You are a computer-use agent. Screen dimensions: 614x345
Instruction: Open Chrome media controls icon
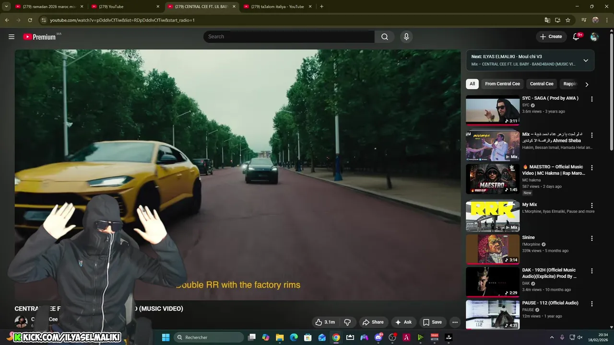[584, 20]
